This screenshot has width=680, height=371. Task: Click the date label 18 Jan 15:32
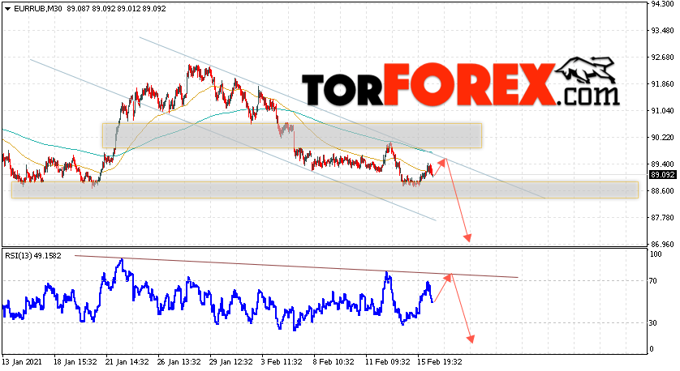pyautogui.click(x=75, y=362)
